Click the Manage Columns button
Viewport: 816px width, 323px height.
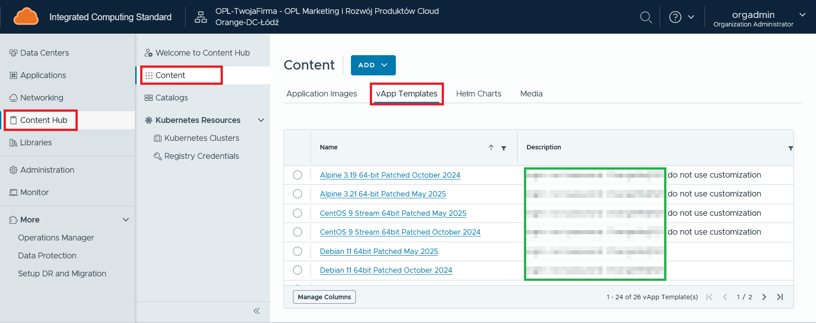click(x=324, y=297)
